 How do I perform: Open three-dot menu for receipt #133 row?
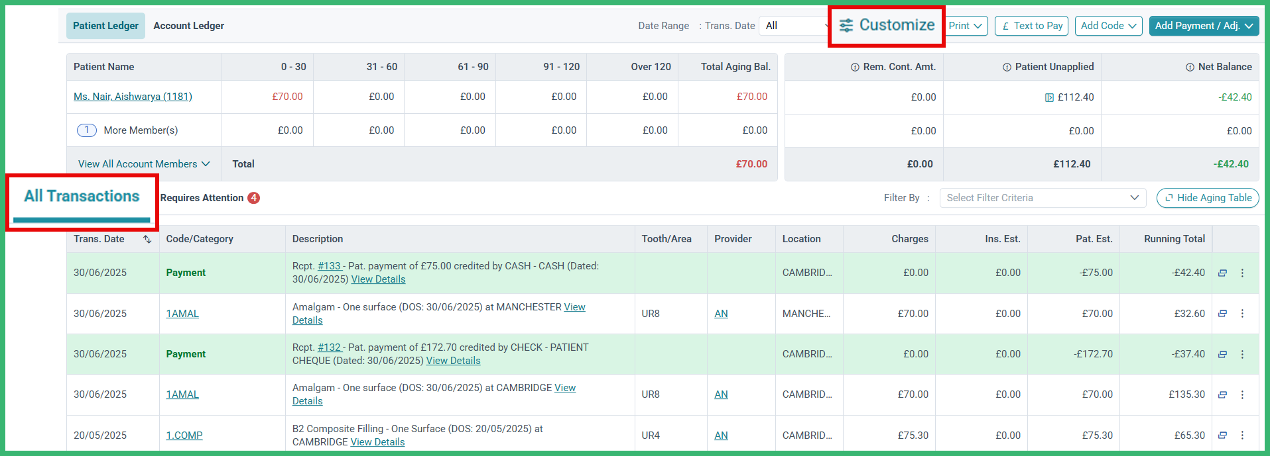(x=1242, y=273)
